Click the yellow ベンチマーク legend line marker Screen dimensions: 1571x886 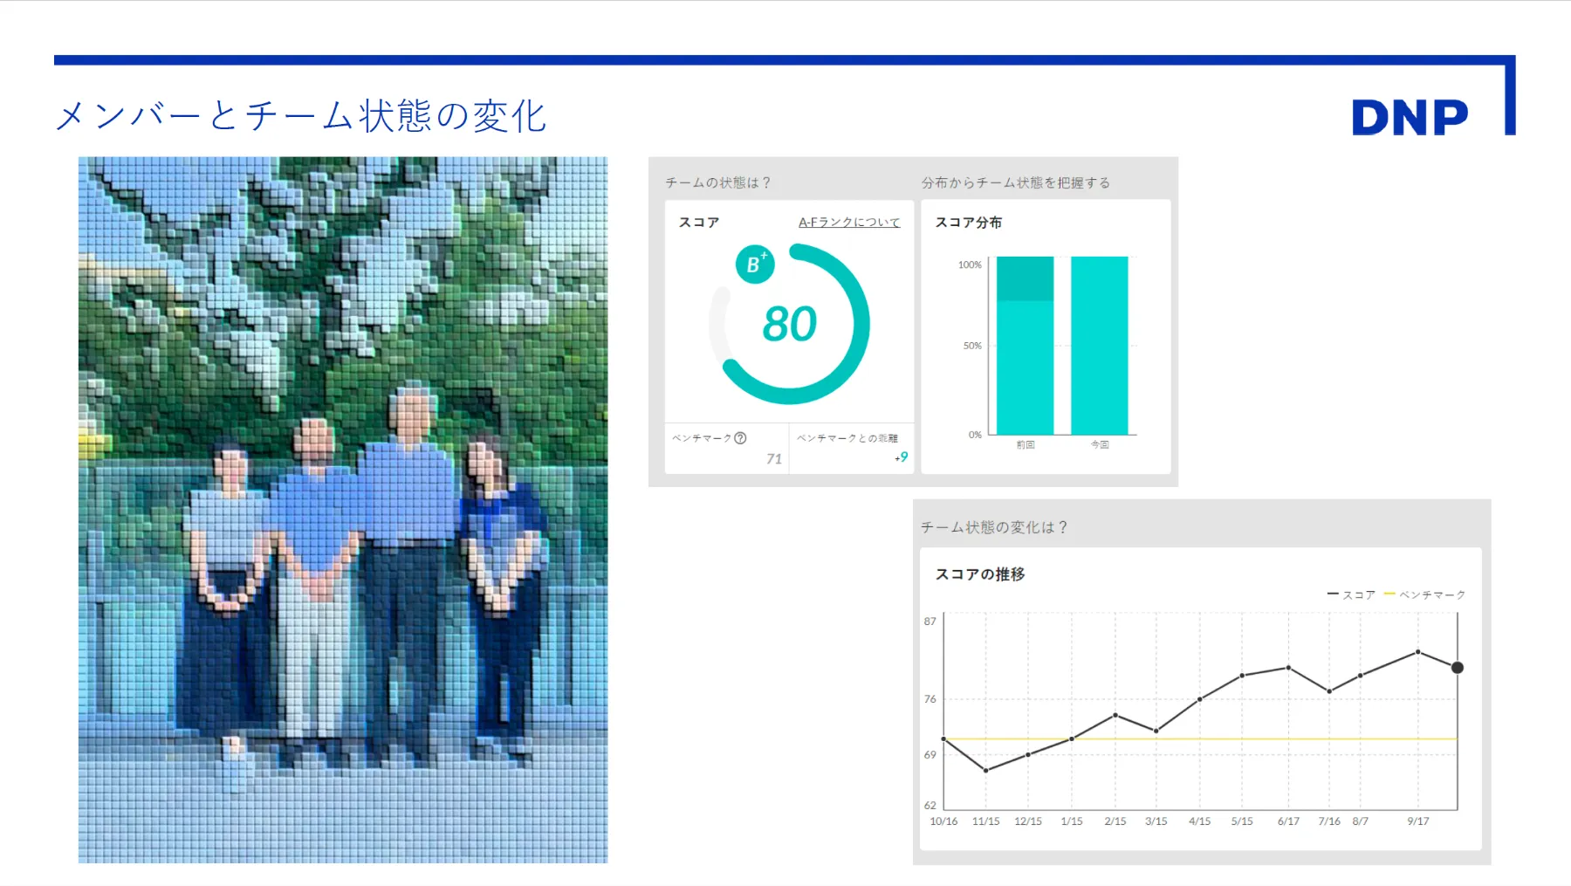(1389, 594)
